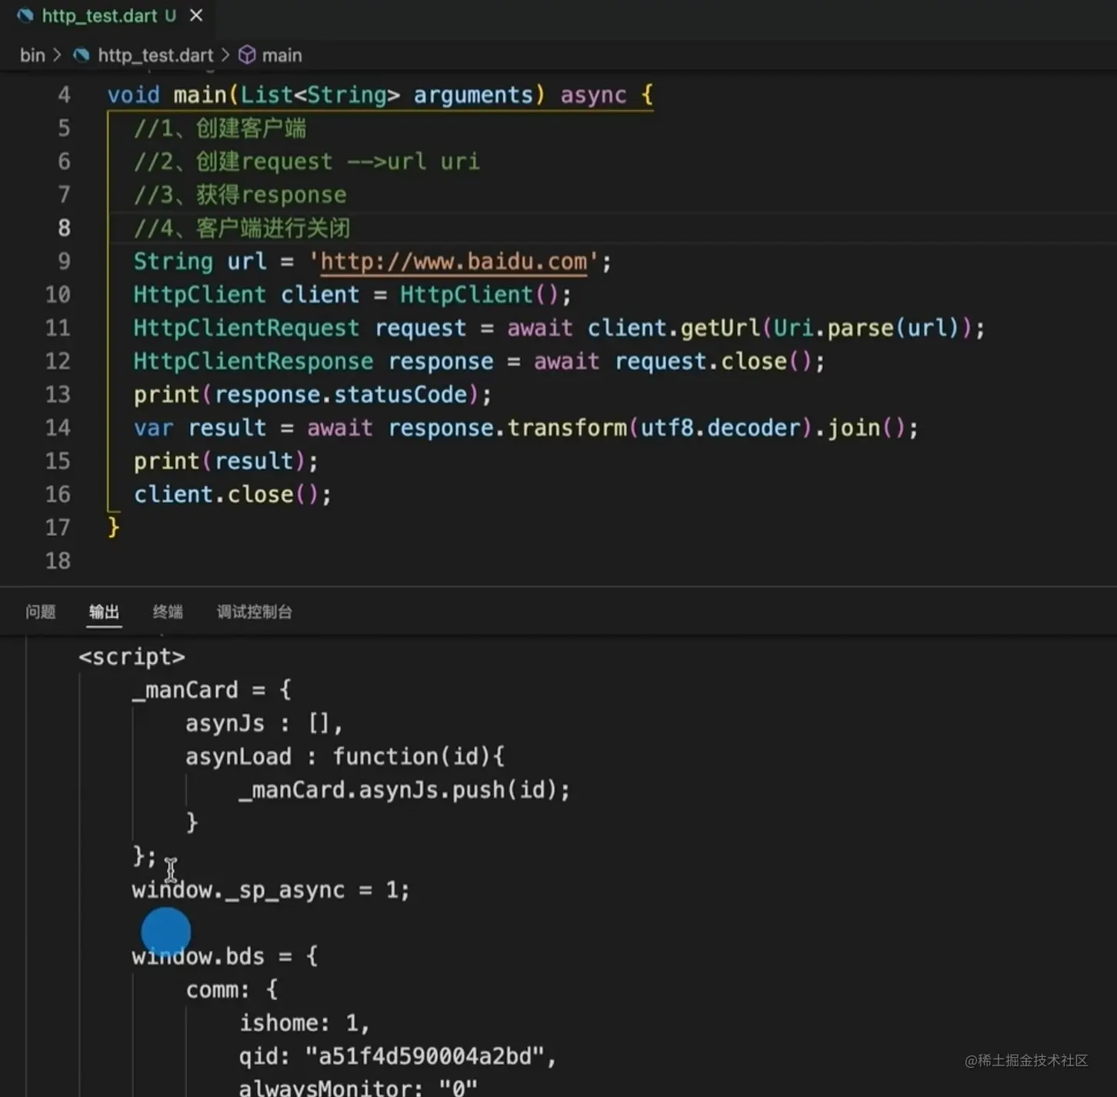Screen dimensions: 1117x1097
Task: Click the comment '//2、创建request -->url uri'
Action: coord(306,162)
